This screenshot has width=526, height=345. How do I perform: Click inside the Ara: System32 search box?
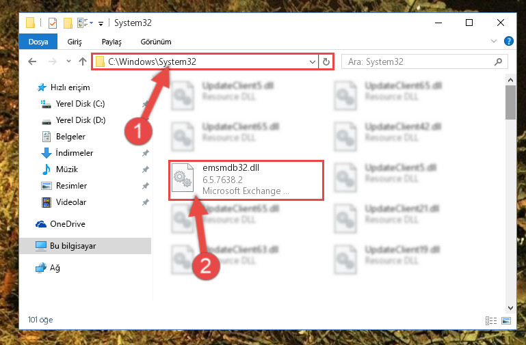[418, 62]
